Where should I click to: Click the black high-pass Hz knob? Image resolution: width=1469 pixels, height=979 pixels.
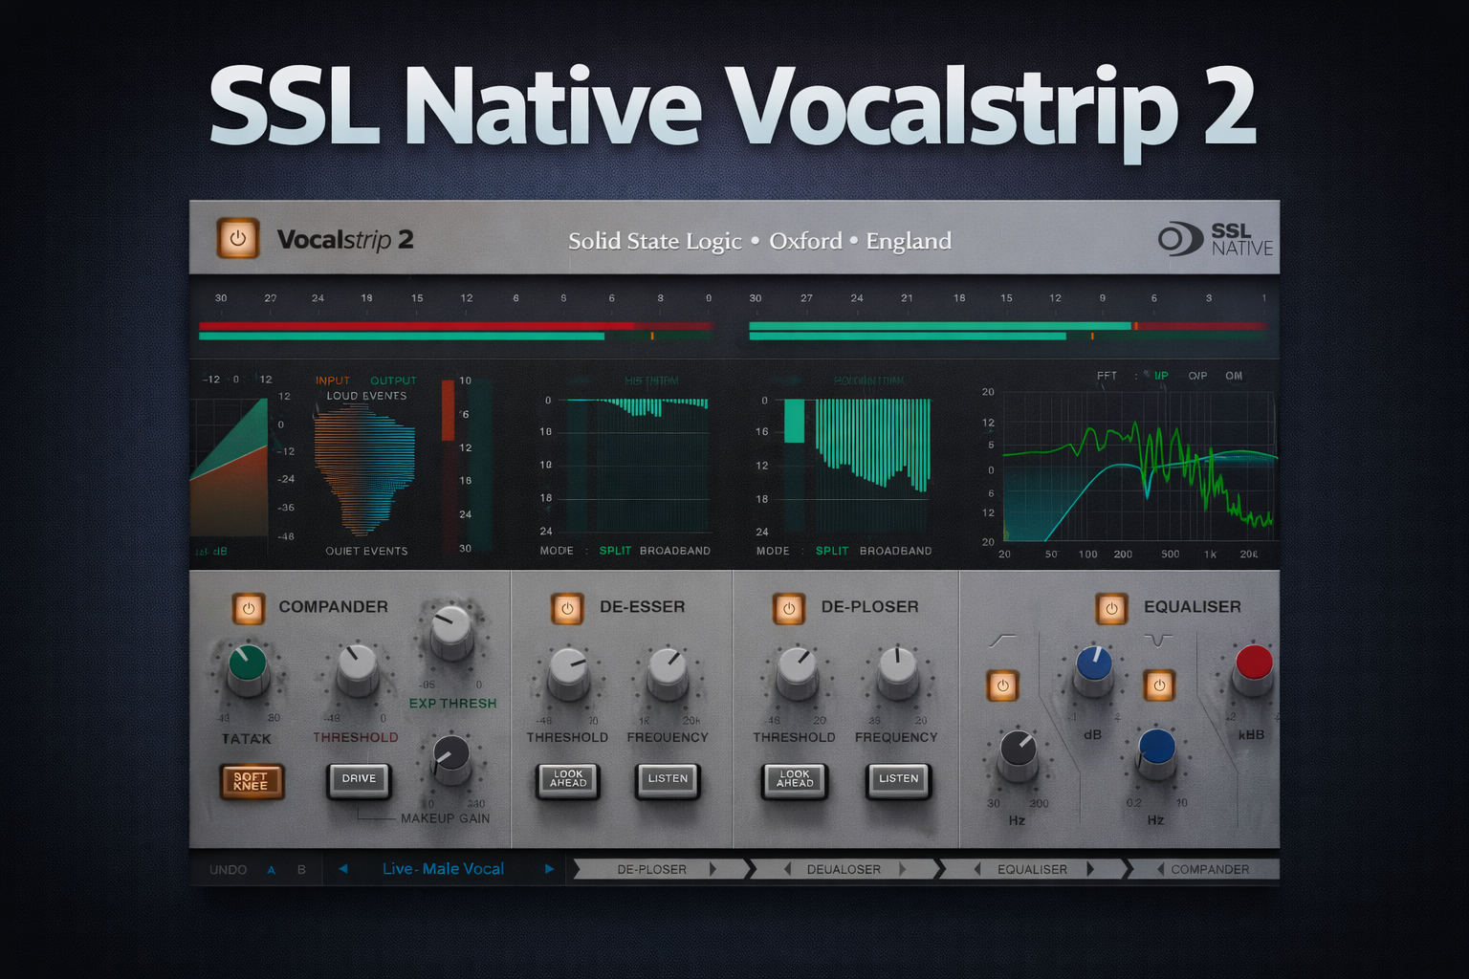pyautogui.click(x=1018, y=753)
